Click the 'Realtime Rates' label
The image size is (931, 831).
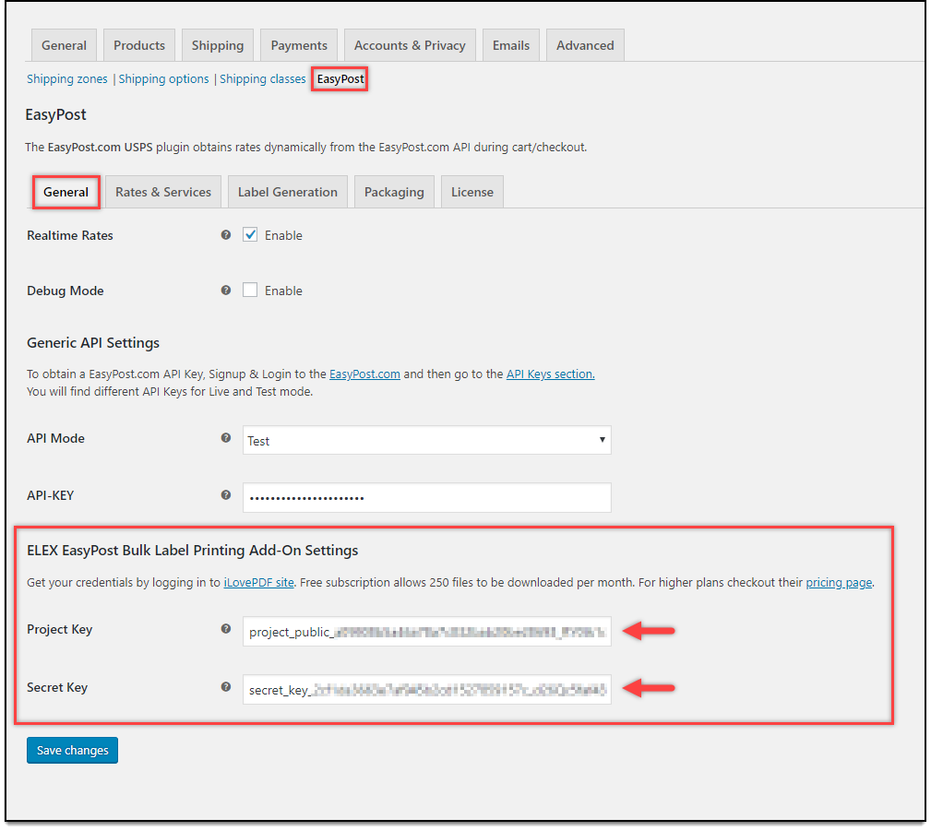click(70, 235)
